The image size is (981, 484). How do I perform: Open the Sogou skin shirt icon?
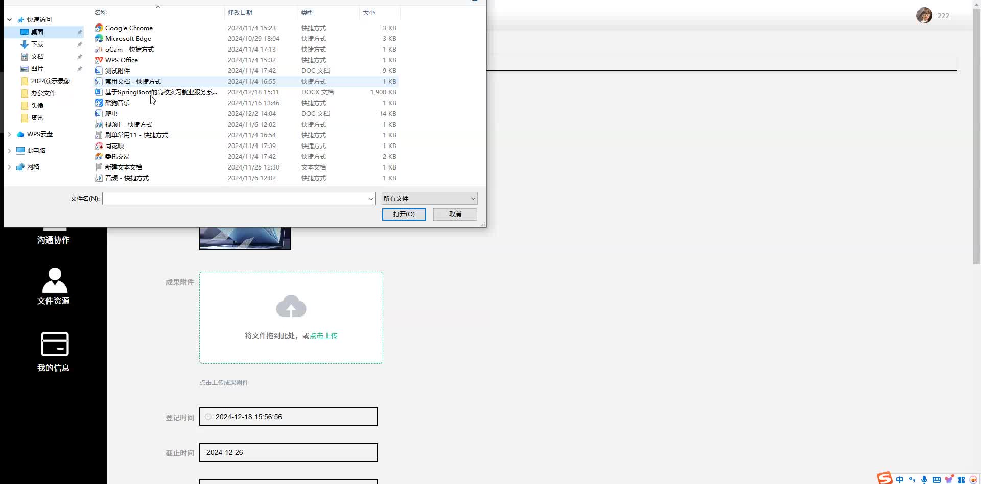[x=949, y=480]
